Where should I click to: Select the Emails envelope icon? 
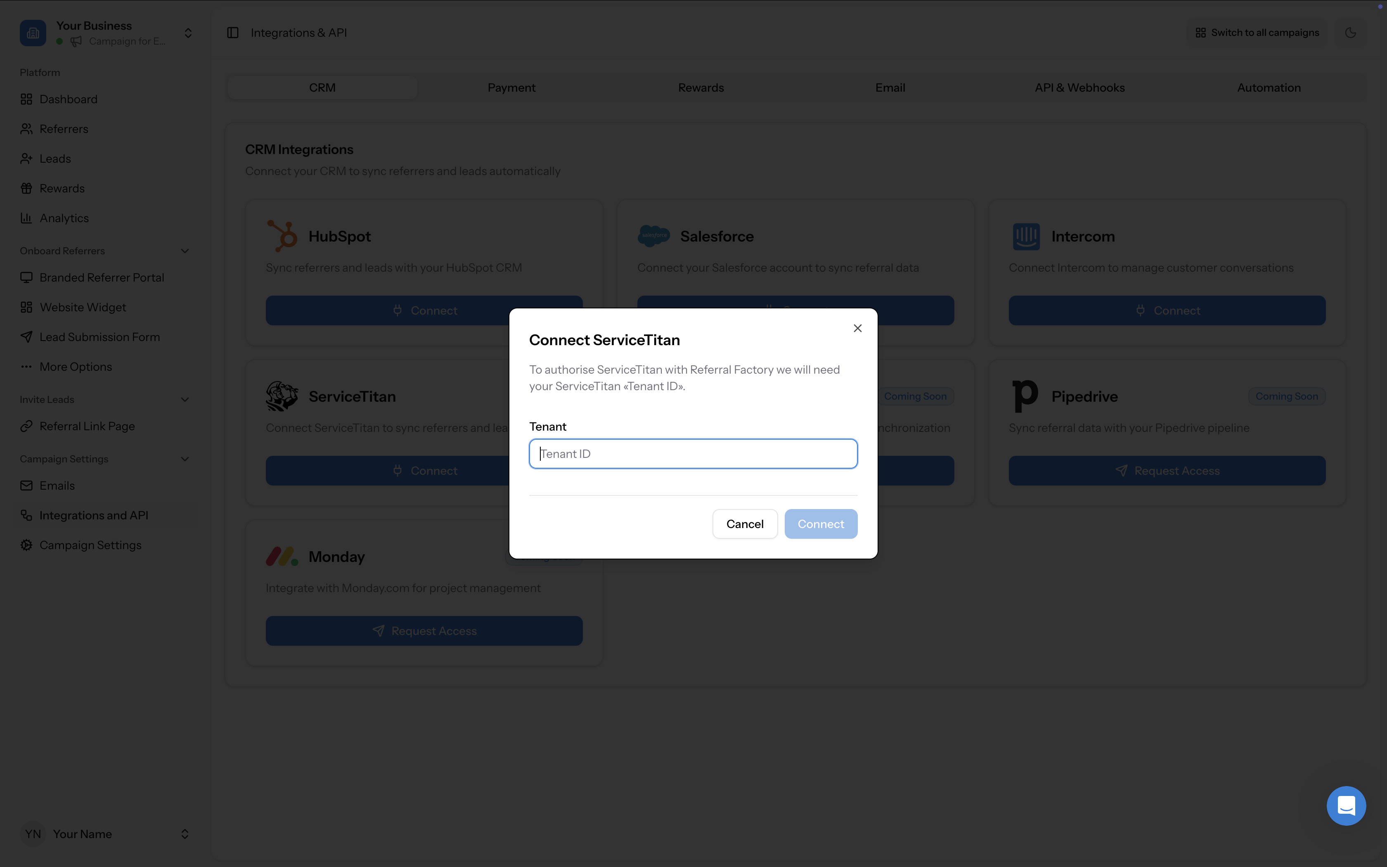26,485
